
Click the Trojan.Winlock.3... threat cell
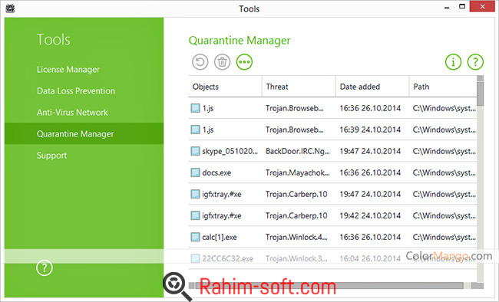click(296, 258)
